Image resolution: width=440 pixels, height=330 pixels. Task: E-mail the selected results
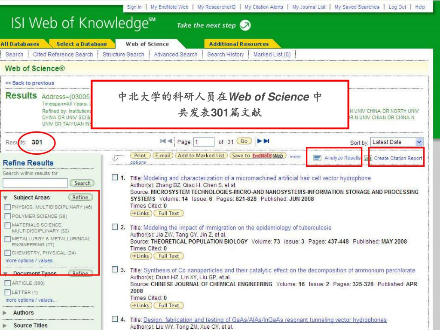(163, 156)
